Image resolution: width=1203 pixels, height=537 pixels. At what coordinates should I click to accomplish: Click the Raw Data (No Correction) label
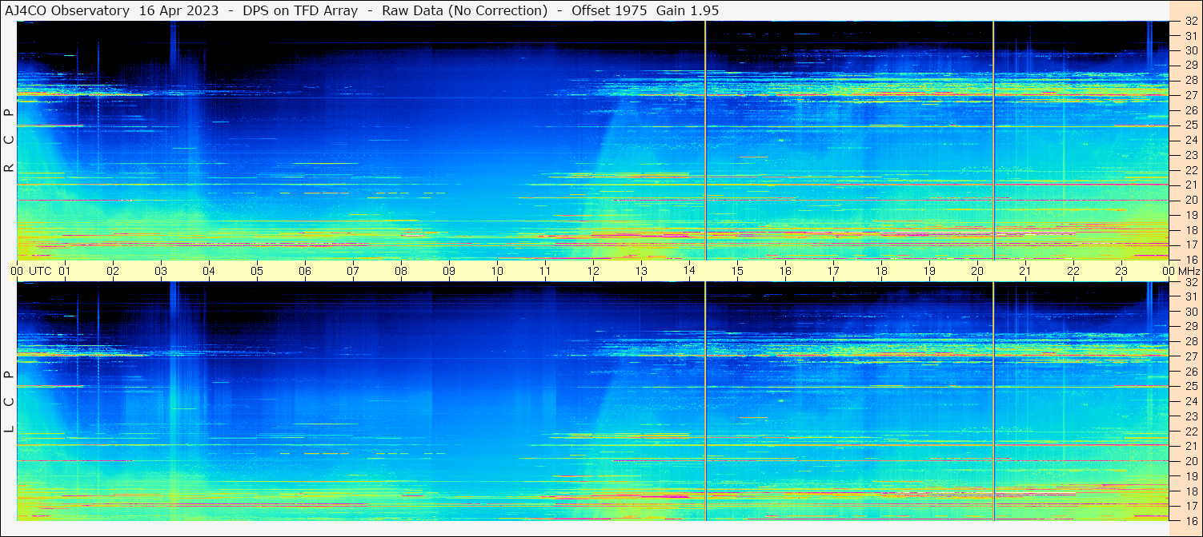[465, 10]
